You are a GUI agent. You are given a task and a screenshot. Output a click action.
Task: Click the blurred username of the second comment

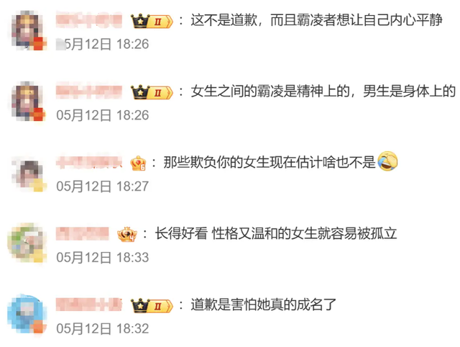click(89, 91)
